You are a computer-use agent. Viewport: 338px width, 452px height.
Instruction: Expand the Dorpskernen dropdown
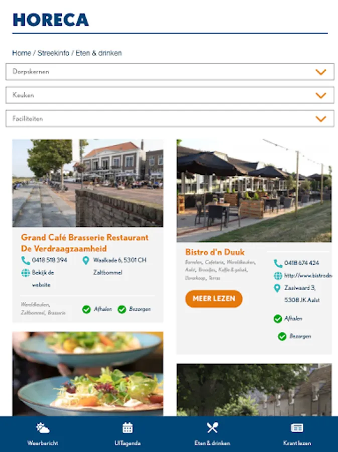[170, 72]
